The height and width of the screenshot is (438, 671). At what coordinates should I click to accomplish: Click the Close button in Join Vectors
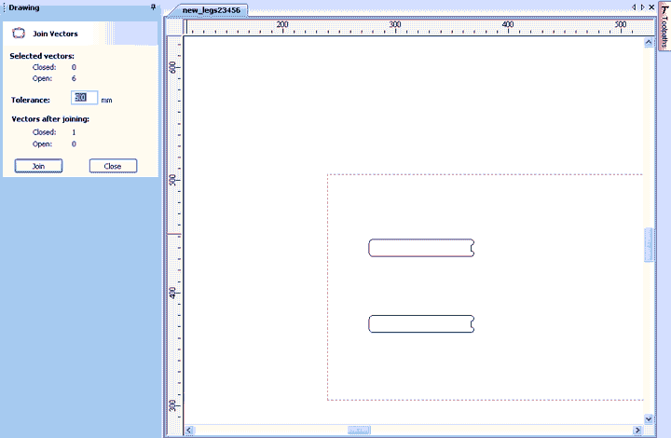pyautogui.click(x=113, y=166)
